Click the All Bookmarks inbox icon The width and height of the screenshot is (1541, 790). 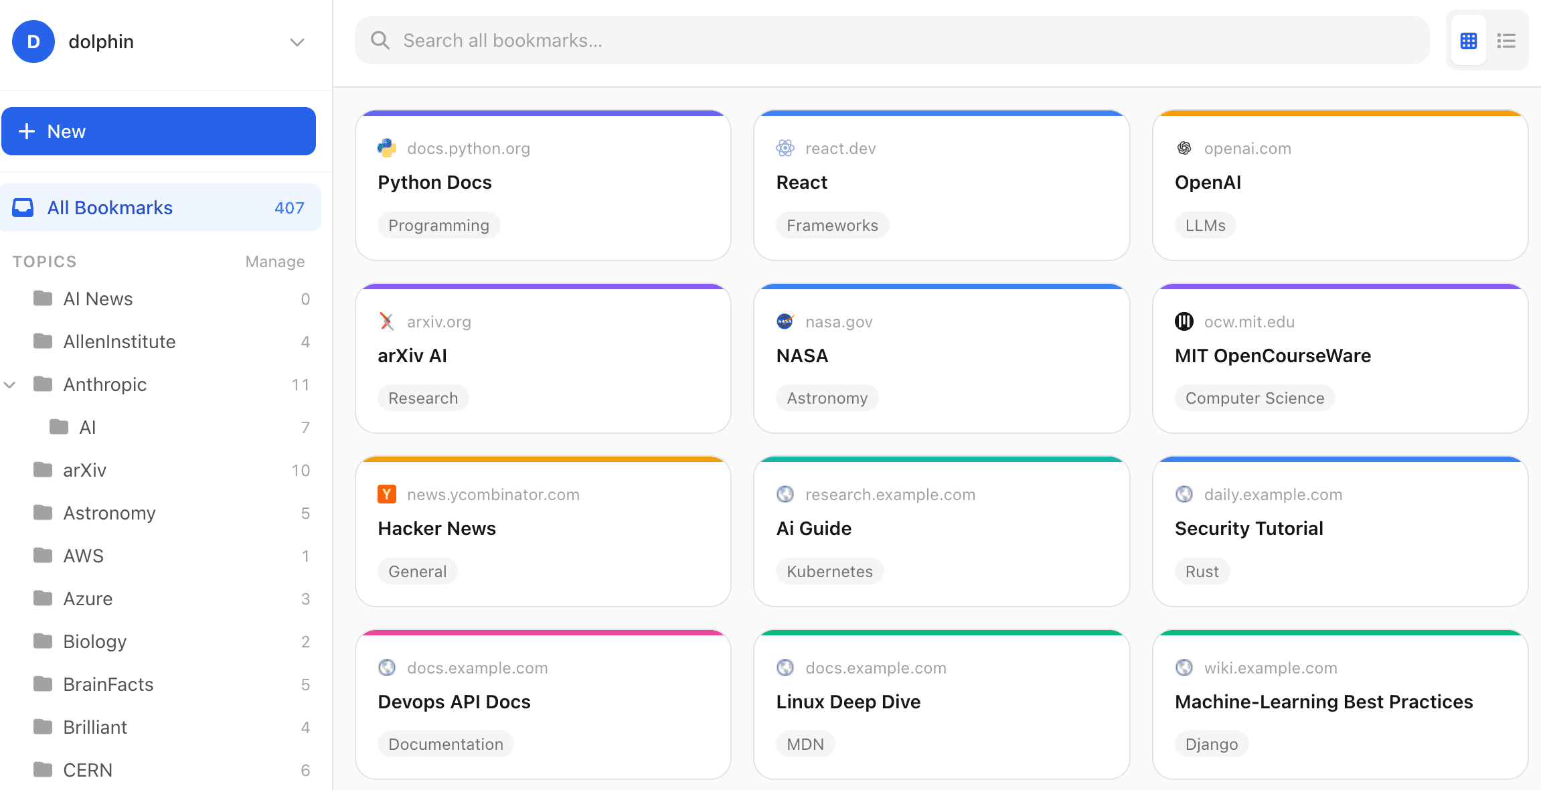(23, 208)
